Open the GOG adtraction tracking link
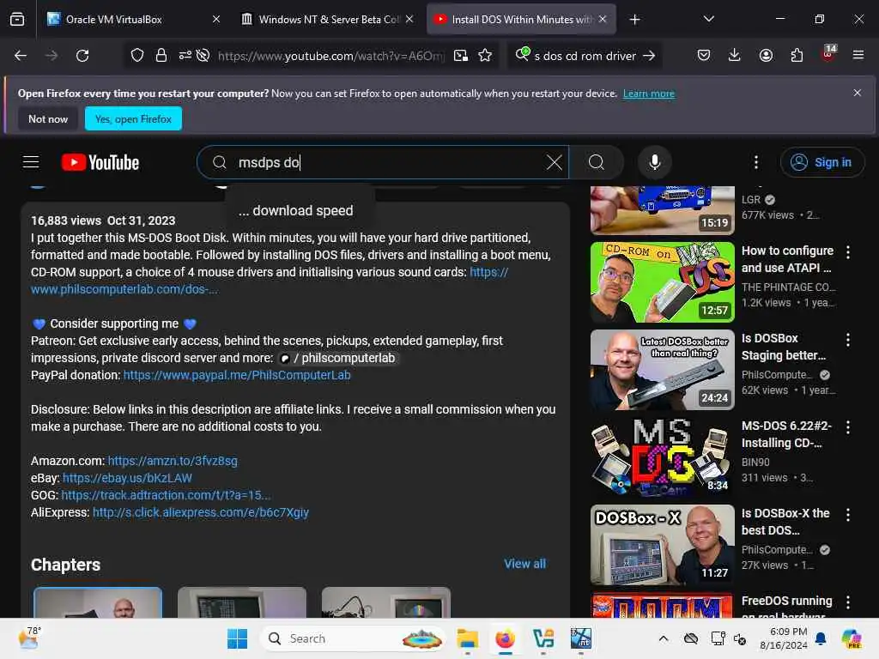The height and width of the screenshot is (659, 879). coord(166,495)
